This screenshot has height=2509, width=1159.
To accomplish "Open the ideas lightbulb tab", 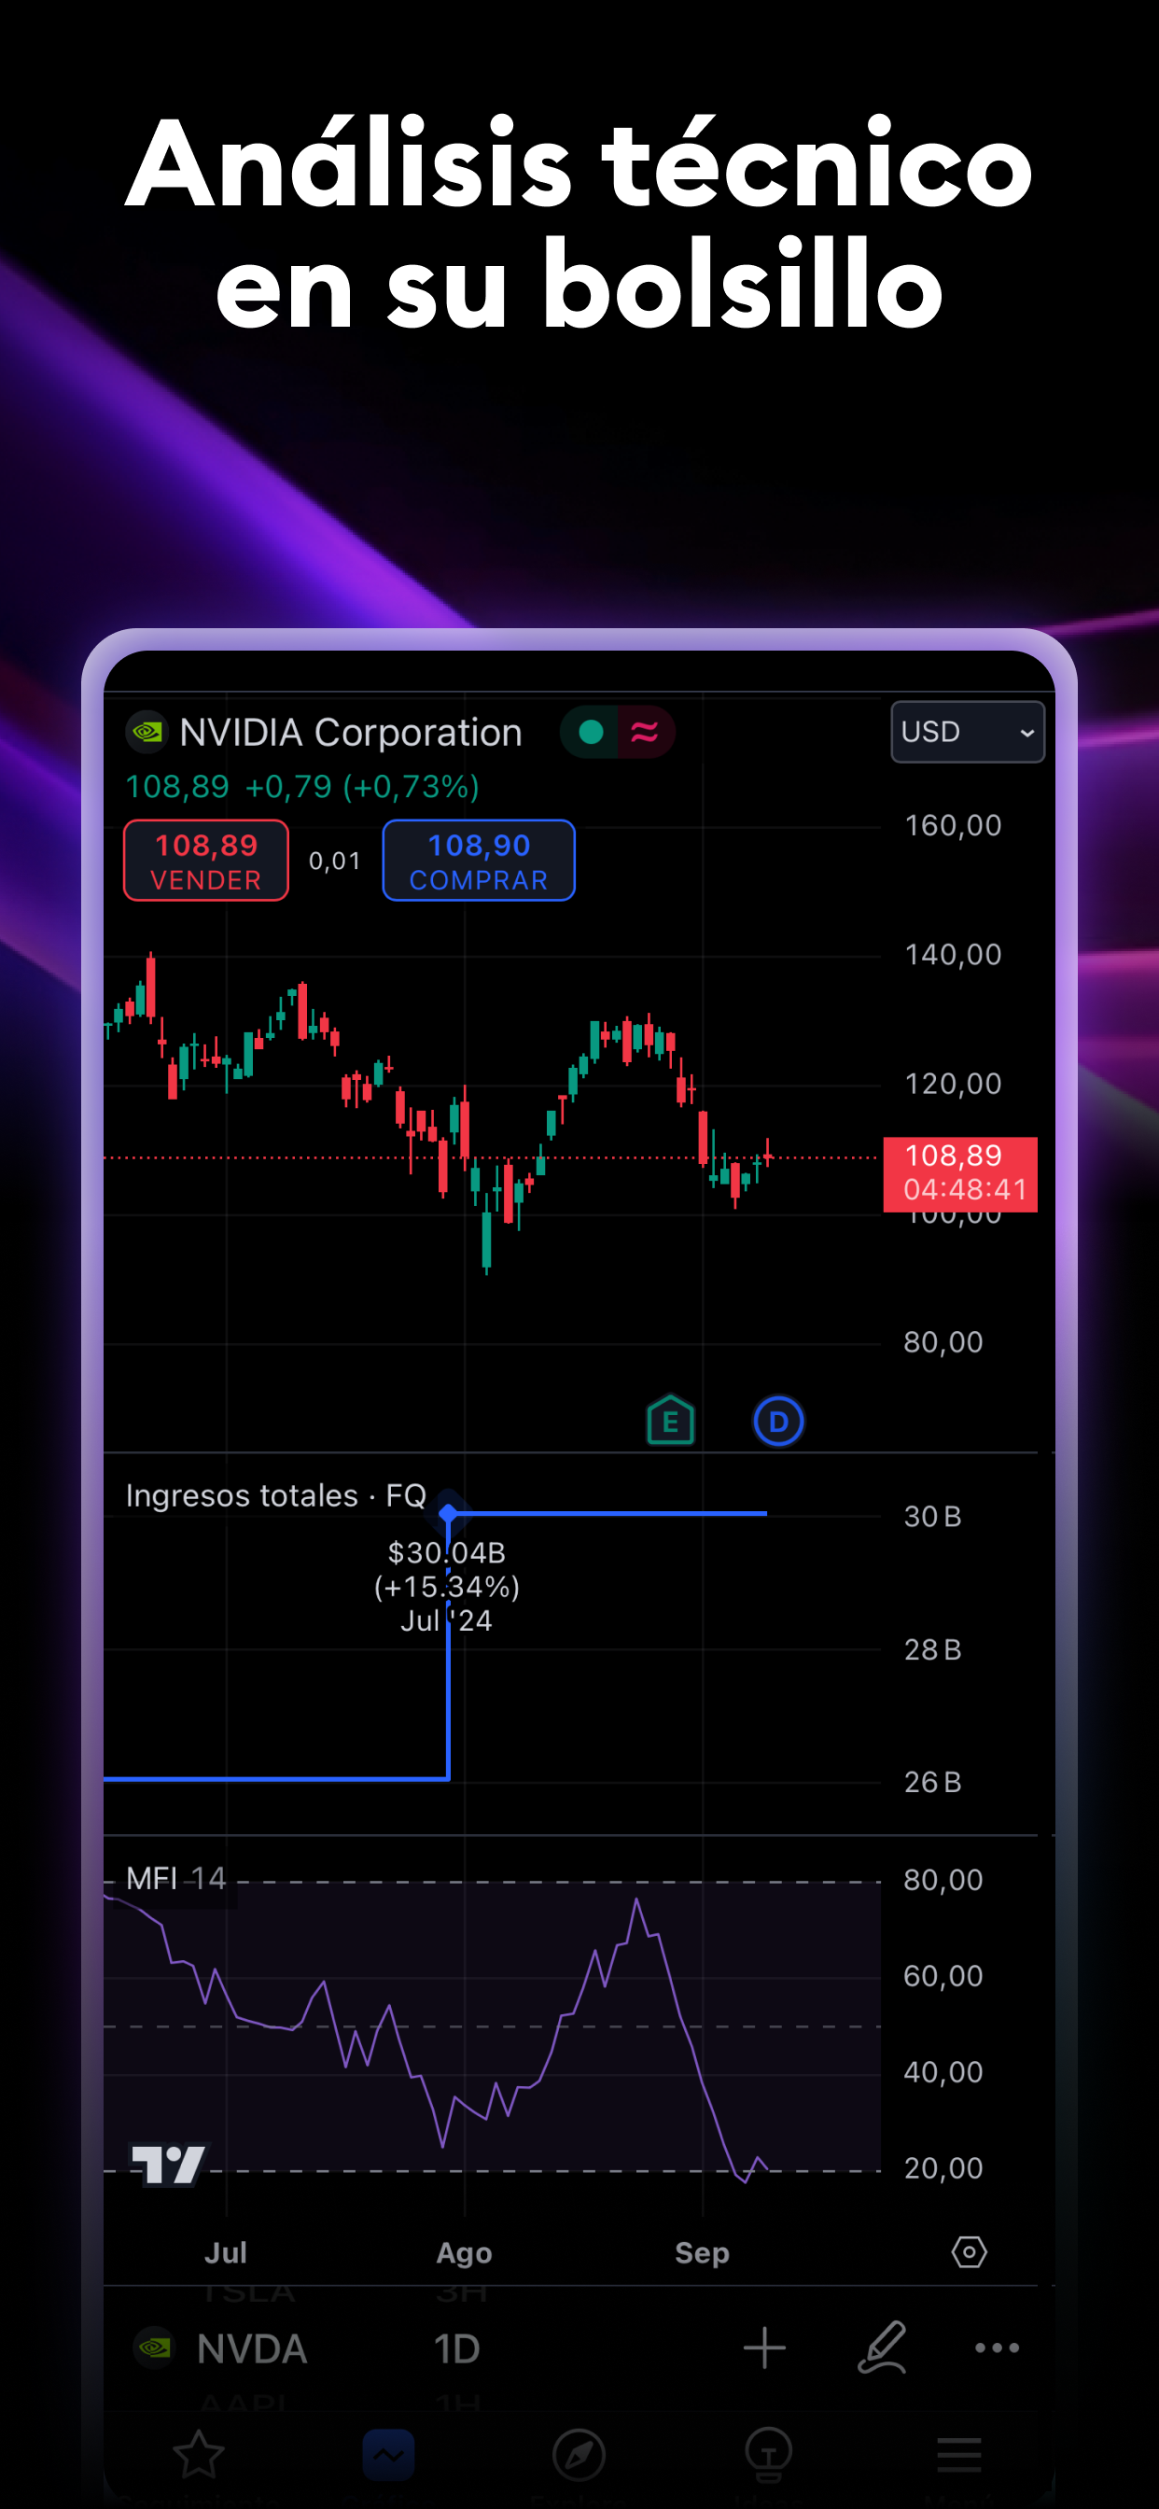I will 768,2455.
